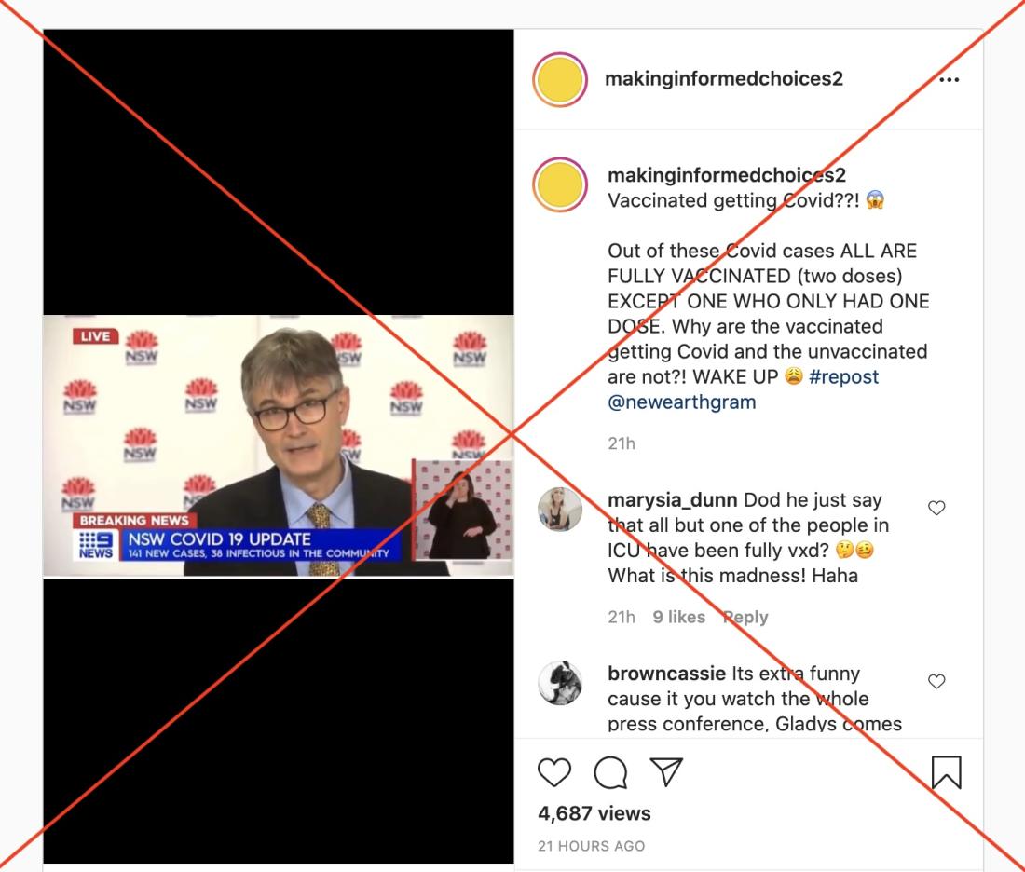Open header profile picture of makinginformedchoices2

(x=560, y=80)
